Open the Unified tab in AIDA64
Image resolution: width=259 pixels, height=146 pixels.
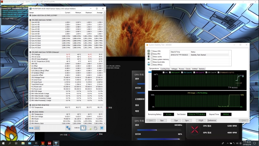point(195,69)
